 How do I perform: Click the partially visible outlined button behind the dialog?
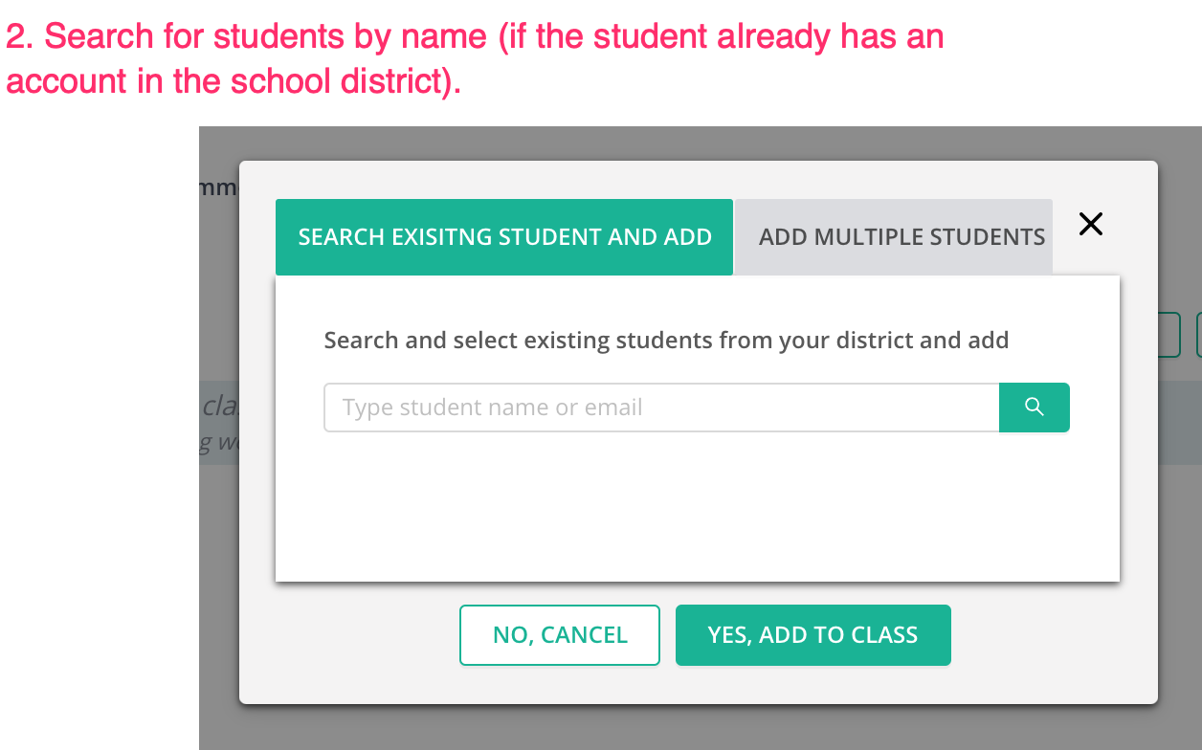click(x=1163, y=335)
